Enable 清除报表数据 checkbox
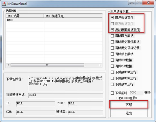 coord(112,54)
